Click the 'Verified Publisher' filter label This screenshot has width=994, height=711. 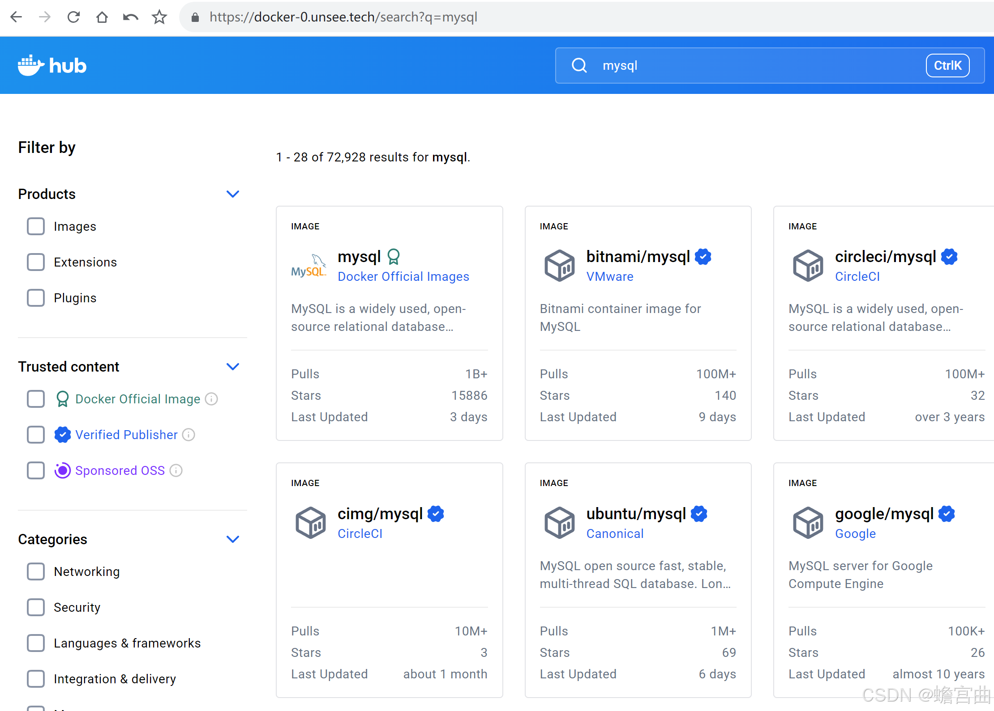click(x=126, y=435)
